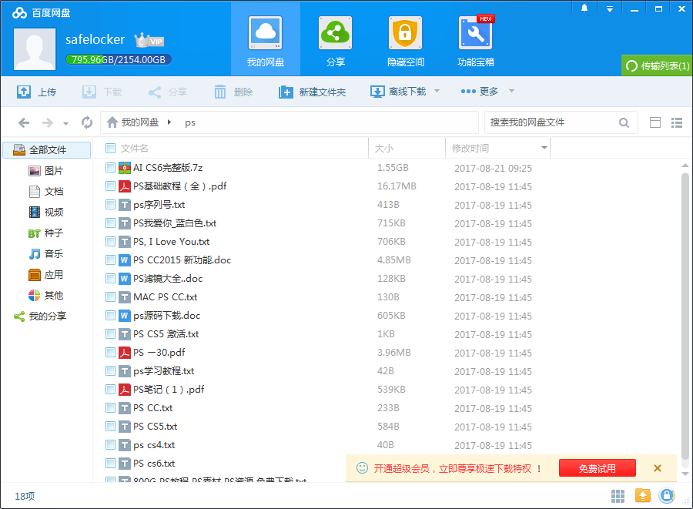Viewport: 693px width, 509px height.
Task: Open the title bar dropdown menu icon
Action: [610, 8]
